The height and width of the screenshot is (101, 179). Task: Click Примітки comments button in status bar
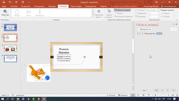123,95
